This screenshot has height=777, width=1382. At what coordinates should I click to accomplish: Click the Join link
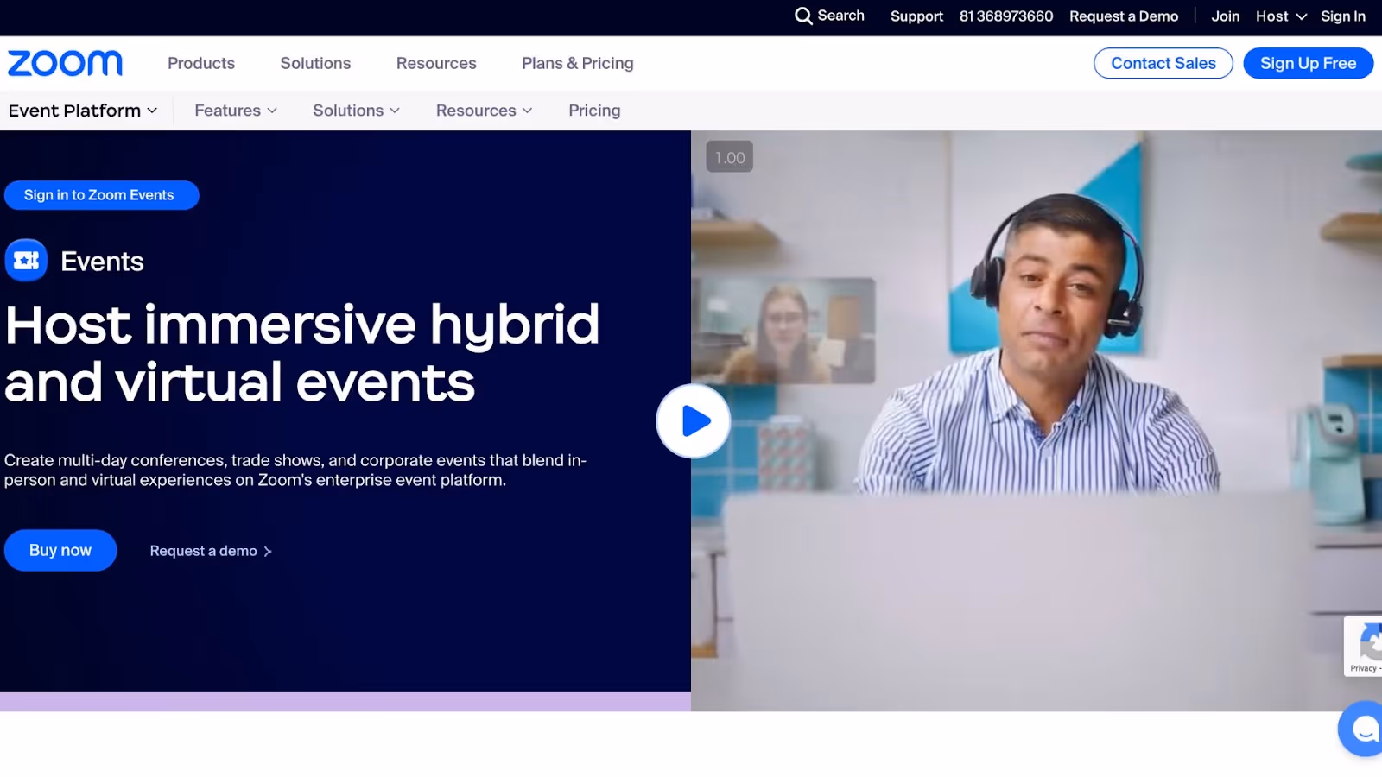[x=1225, y=16]
